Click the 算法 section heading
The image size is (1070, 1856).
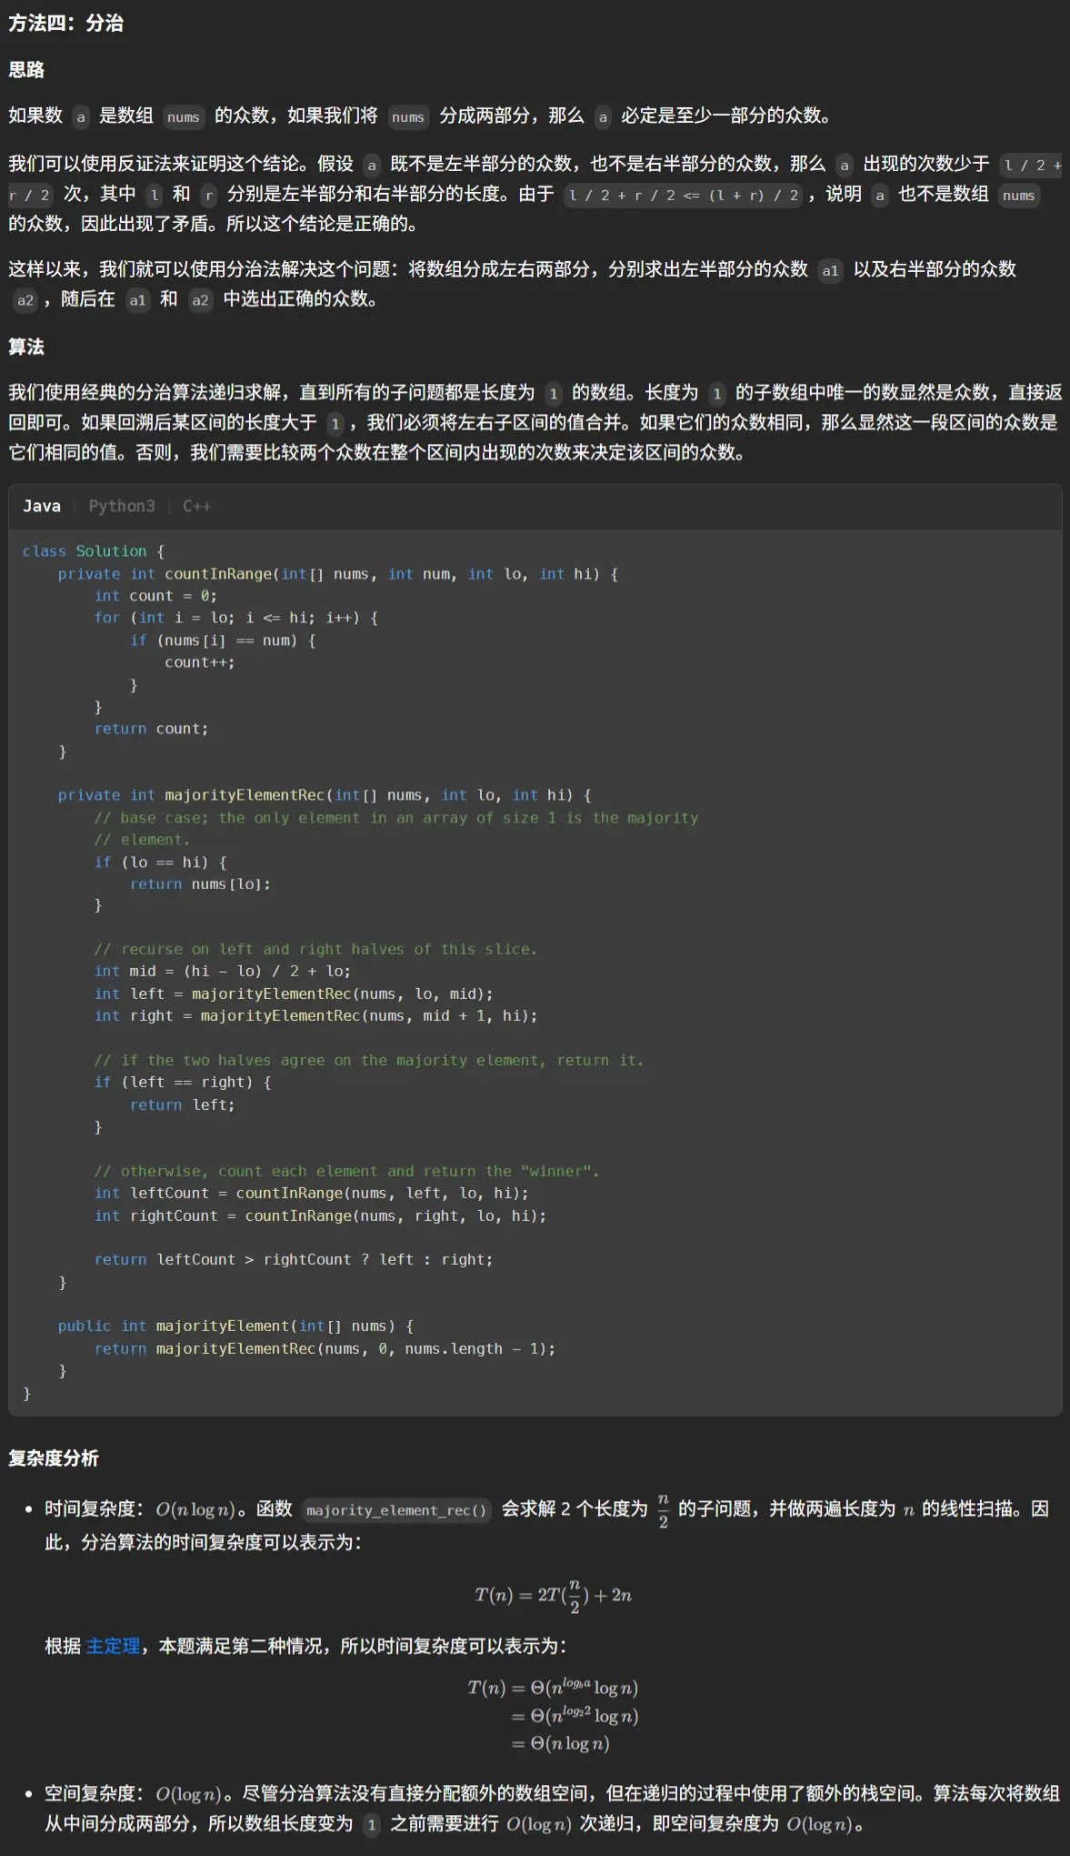(x=26, y=347)
